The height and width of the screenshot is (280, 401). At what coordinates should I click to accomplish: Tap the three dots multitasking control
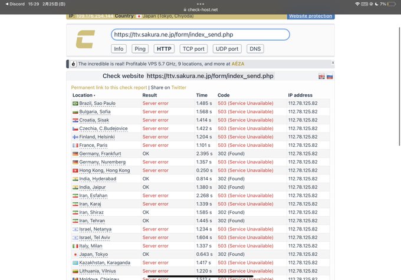click(x=200, y=4)
